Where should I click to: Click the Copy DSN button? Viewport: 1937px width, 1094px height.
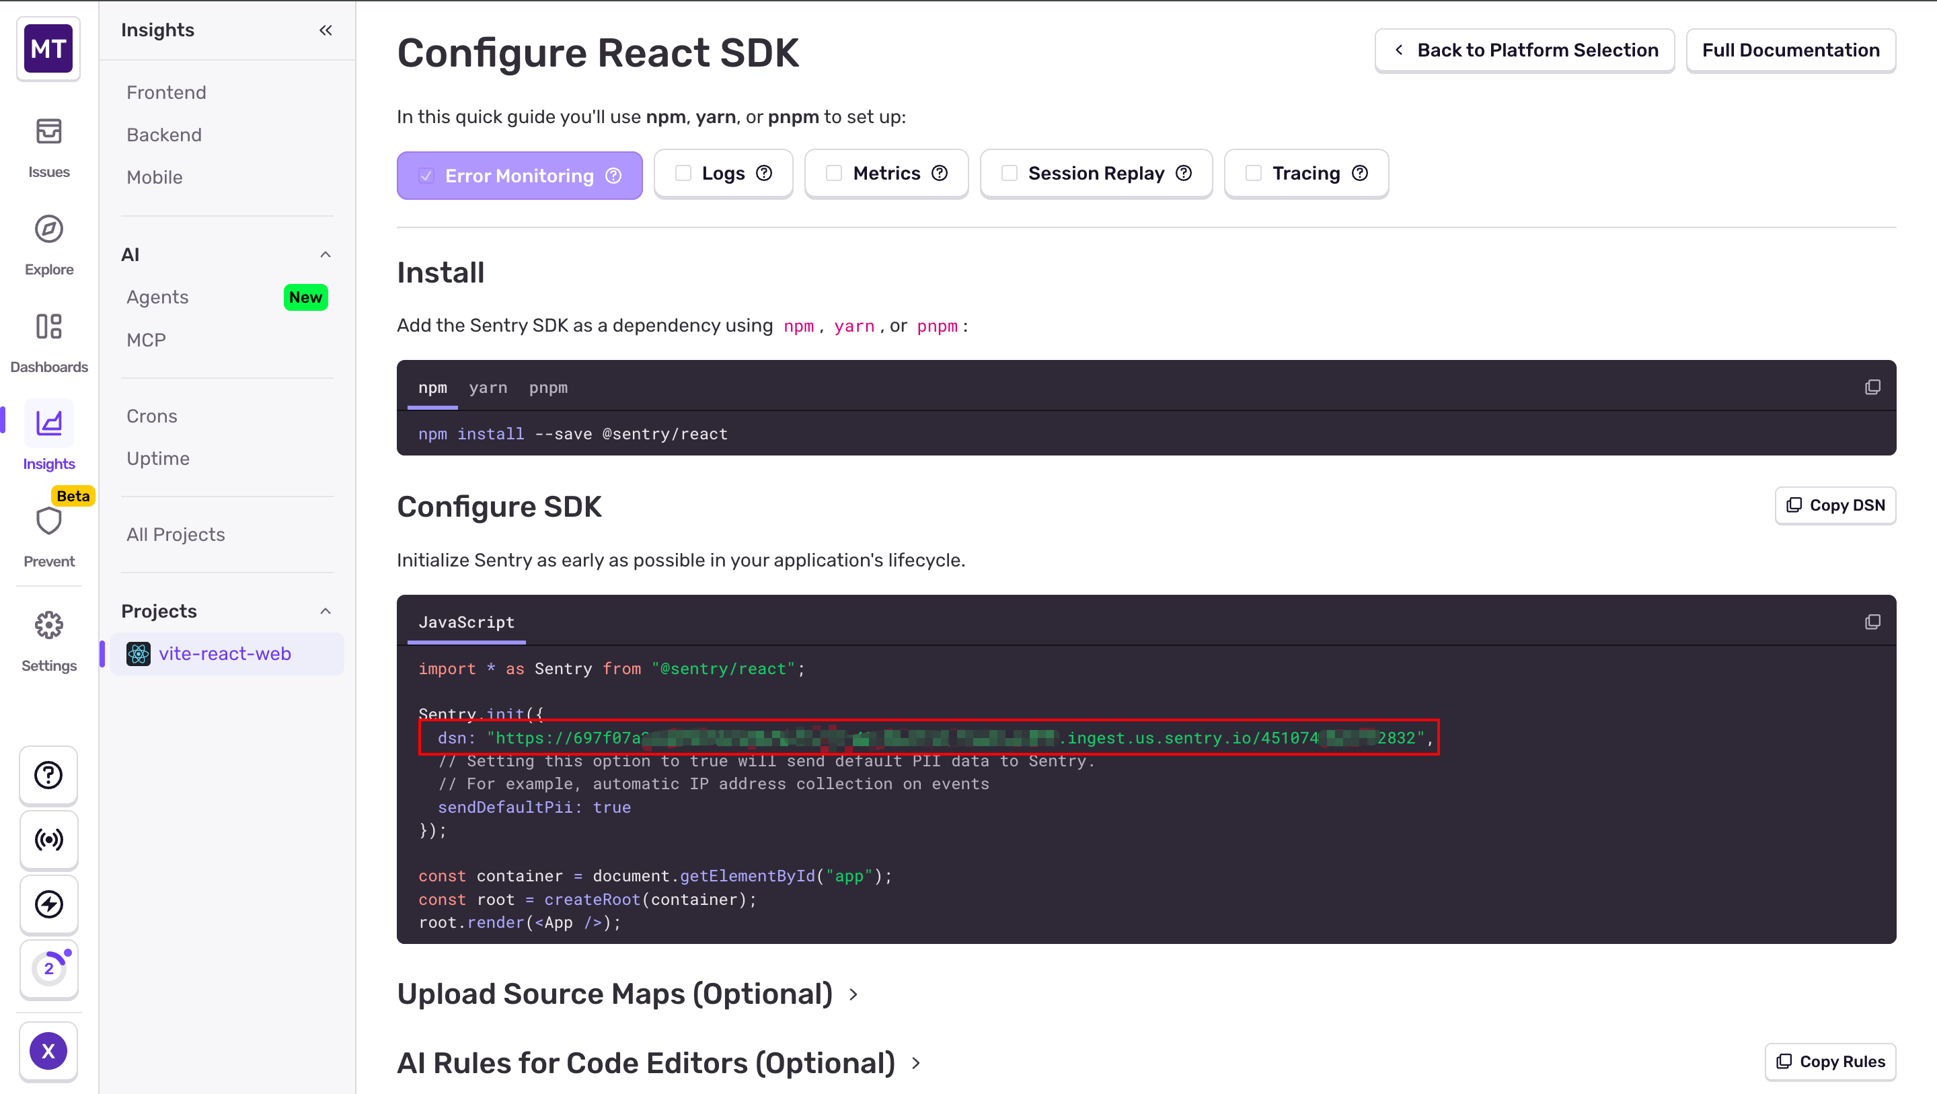click(1835, 505)
